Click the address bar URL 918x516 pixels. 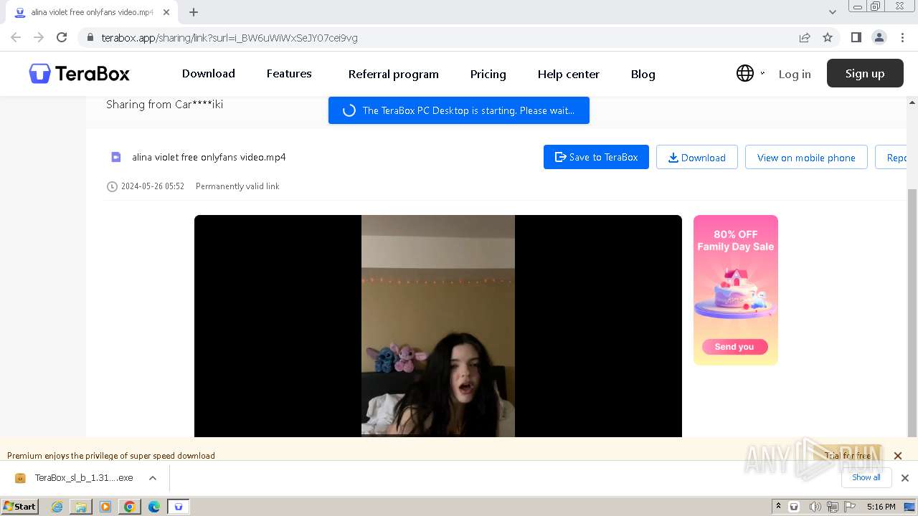point(229,38)
